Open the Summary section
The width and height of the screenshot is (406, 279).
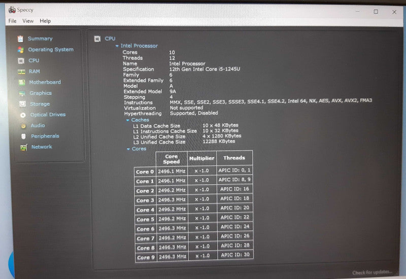pyautogui.click(x=40, y=39)
